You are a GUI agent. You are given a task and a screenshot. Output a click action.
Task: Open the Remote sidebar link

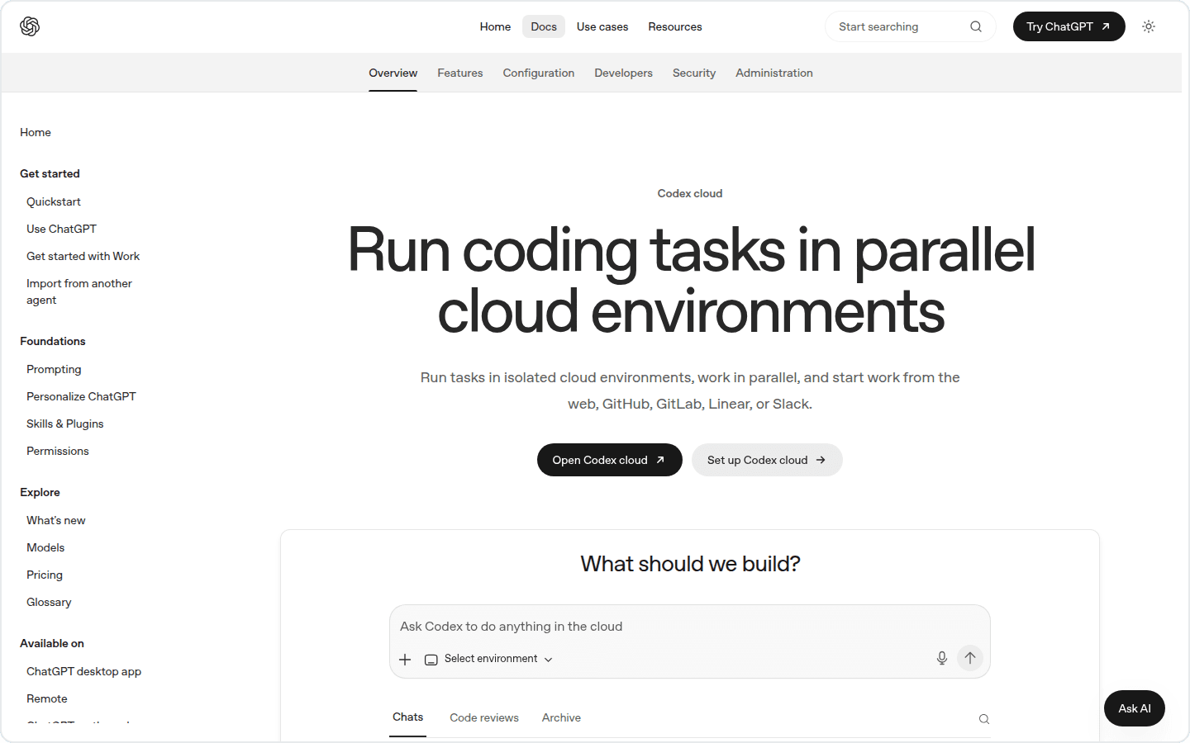[47, 698]
